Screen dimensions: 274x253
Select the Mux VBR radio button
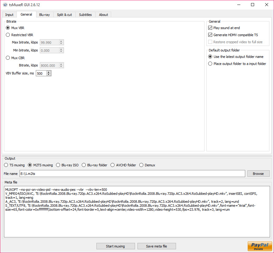[15, 28]
